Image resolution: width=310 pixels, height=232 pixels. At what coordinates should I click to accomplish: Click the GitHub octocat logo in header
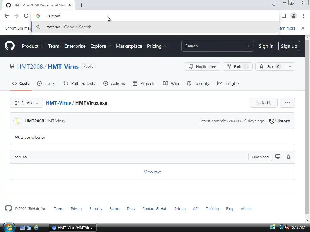click(9, 46)
